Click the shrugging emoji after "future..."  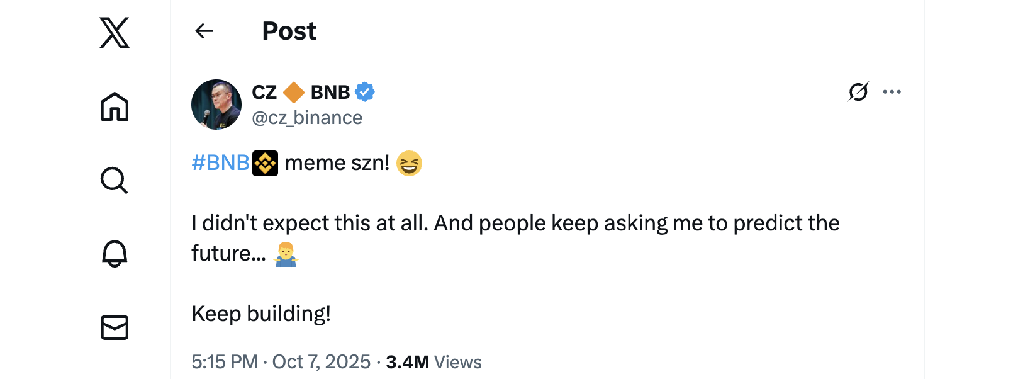[286, 254]
